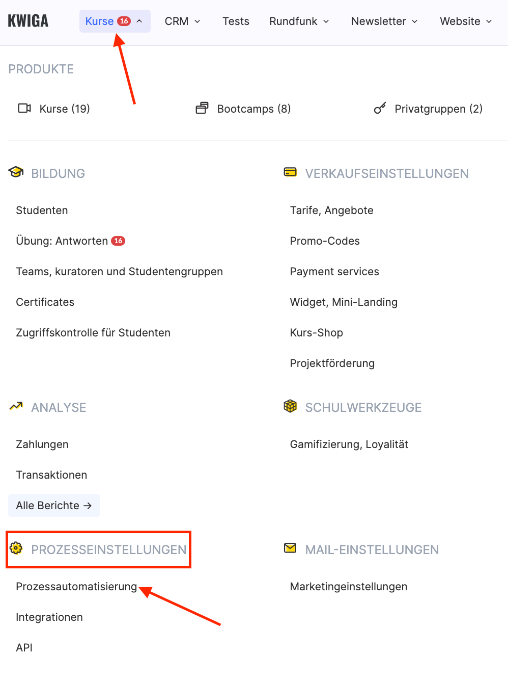
Task: Select Promo-Codes link
Action: (x=325, y=241)
